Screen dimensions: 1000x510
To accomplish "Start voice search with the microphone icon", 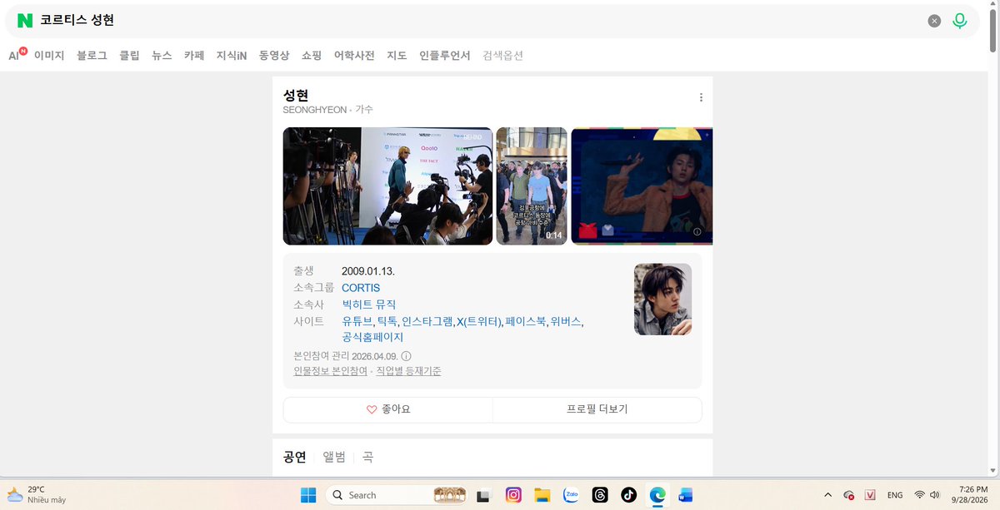I will pyautogui.click(x=960, y=21).
